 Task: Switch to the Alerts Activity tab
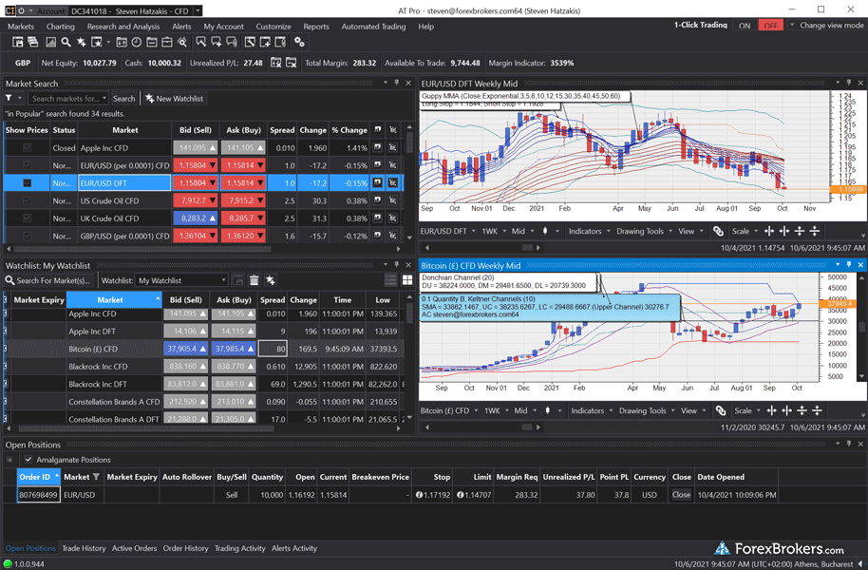[294, 548]
